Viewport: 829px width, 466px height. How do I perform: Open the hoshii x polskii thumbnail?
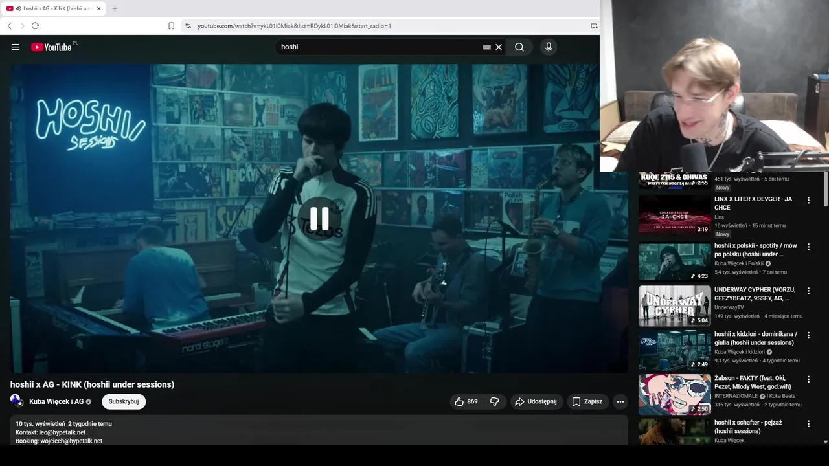674,261
